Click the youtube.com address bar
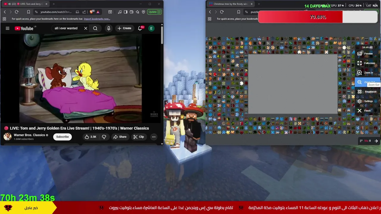 [56, 12]
